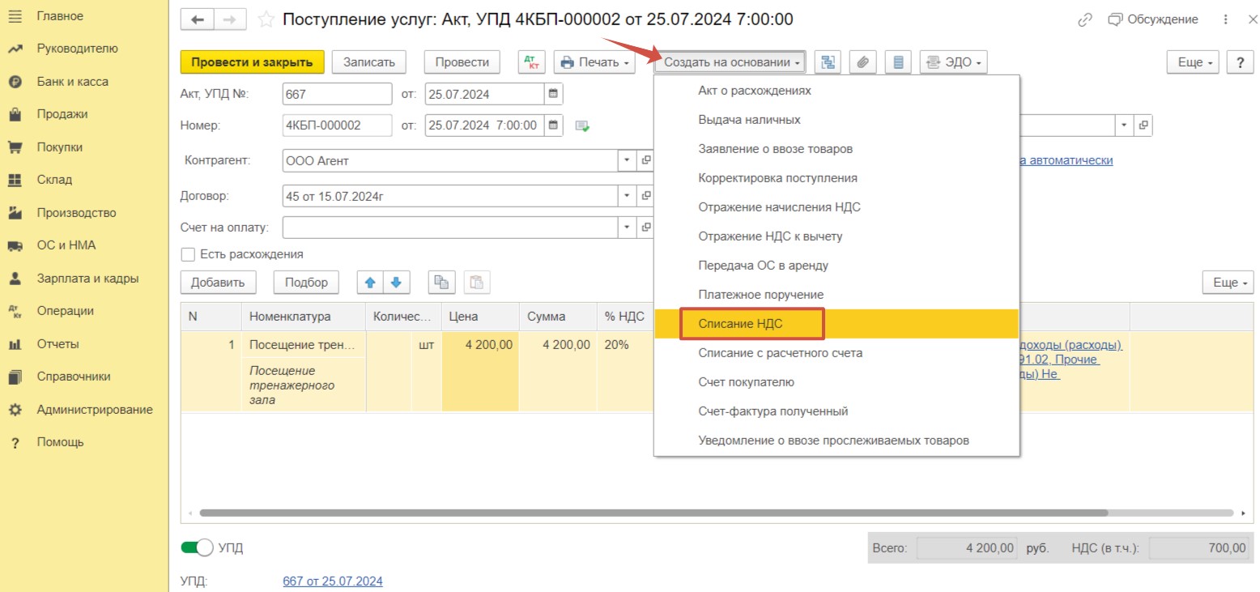Move row down with the blue arrow

tap(397, 283)
